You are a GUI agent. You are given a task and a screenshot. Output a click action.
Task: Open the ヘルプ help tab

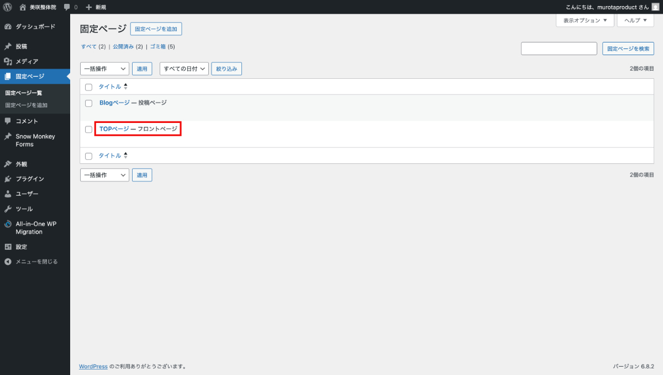point(635,20)
